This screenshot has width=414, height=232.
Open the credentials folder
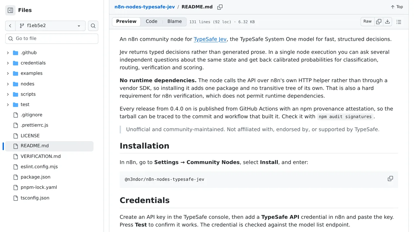(33, 63)
